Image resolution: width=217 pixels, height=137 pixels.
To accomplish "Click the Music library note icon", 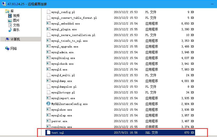I will [x=10, y=30].
